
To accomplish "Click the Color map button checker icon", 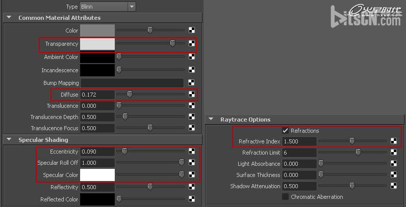I will (192, 30).
